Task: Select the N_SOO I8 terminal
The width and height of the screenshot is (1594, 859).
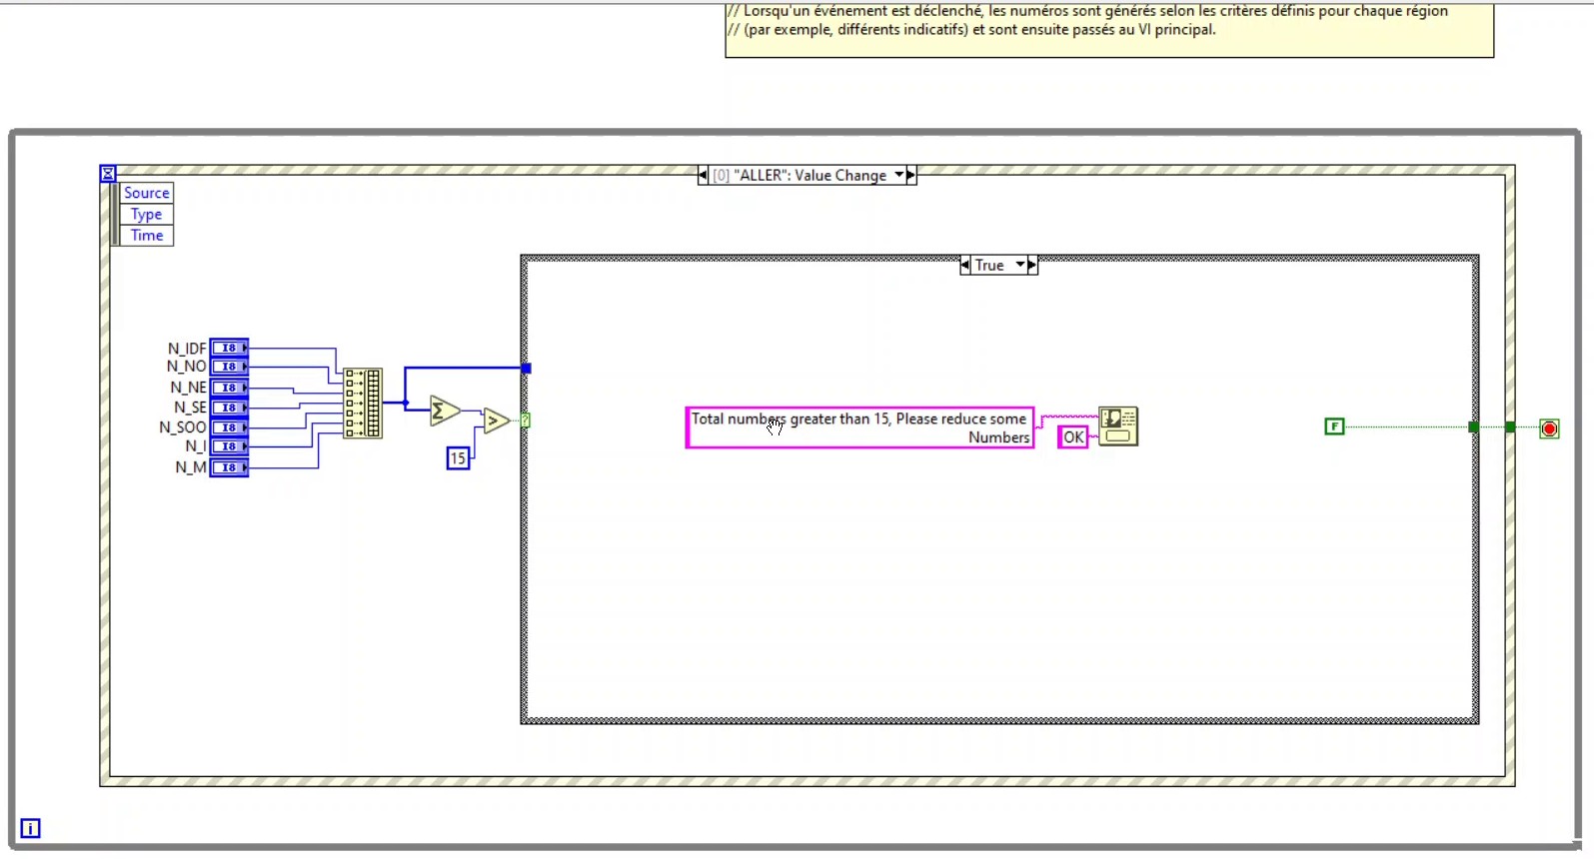Action: point(229,428)
